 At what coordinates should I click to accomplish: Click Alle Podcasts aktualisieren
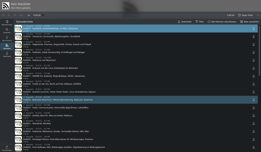222,22
